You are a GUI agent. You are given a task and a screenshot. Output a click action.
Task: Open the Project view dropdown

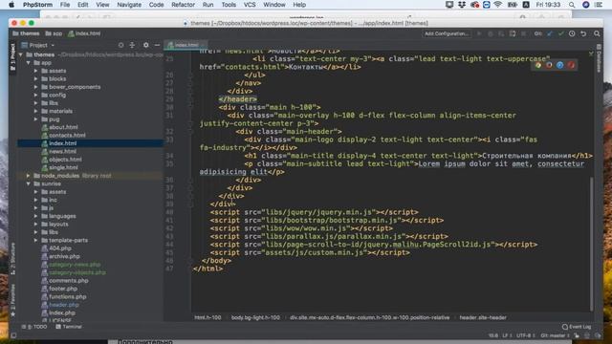(x=38, y=45)
